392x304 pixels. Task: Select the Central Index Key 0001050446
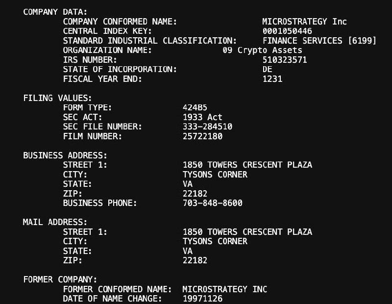pyautogui.click(x=287, y=31)
